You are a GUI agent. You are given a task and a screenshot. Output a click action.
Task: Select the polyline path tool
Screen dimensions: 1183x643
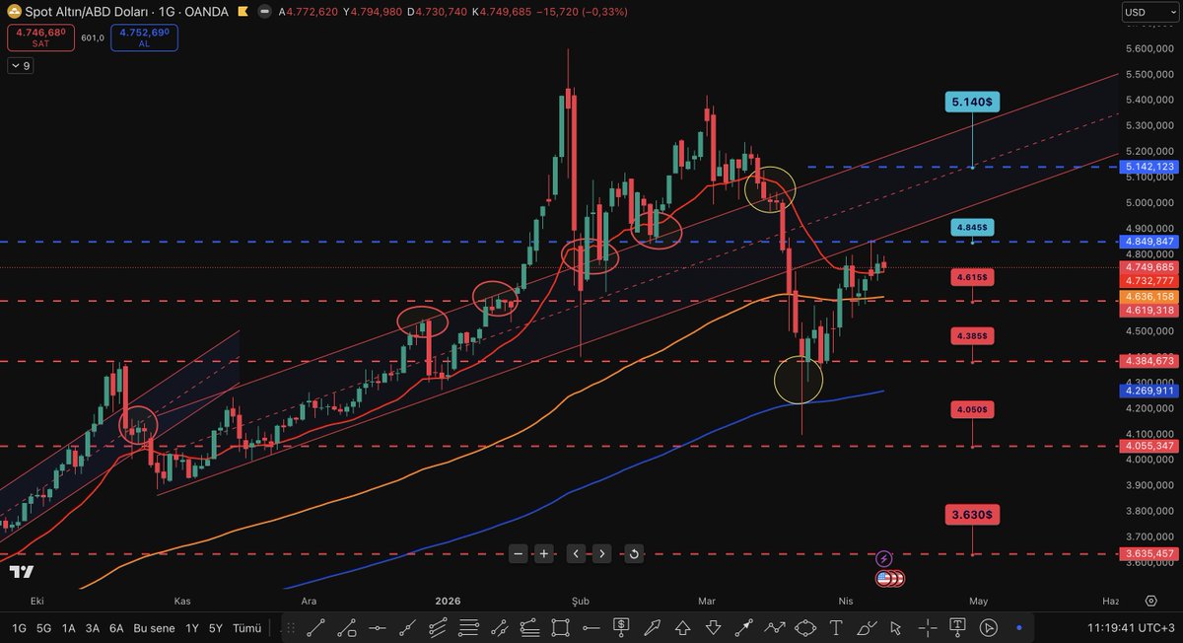[x=775, y=627]
